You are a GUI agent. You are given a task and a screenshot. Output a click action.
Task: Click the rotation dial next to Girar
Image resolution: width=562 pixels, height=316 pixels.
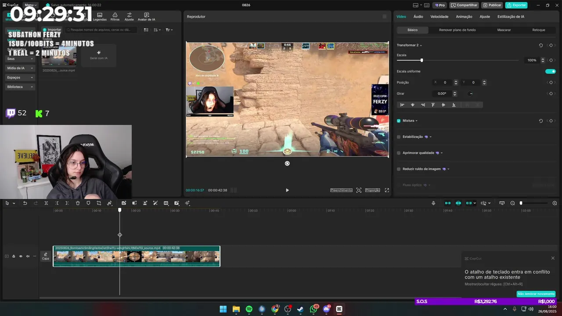(x=471, y=93)
